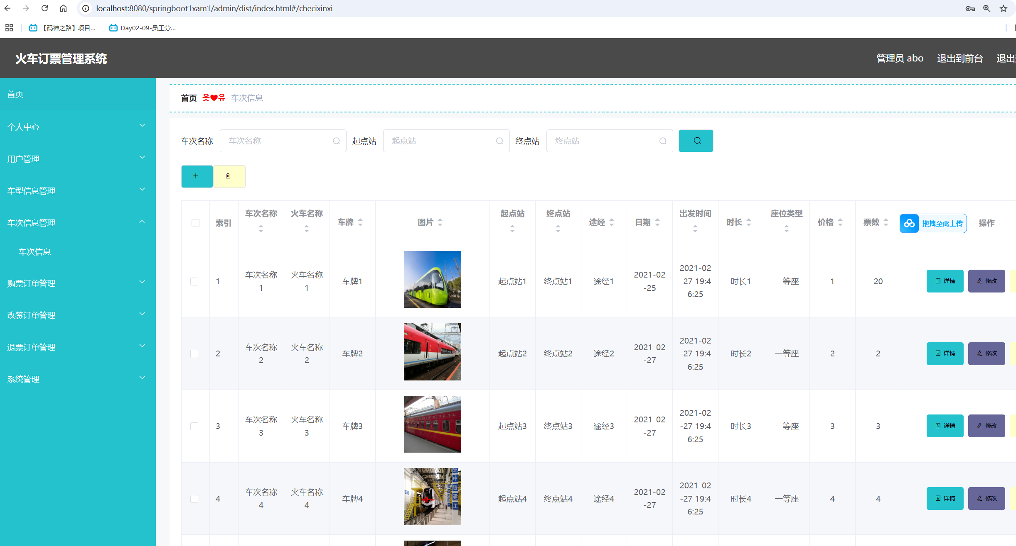
Task: Expand the 系统管理 menu
Action: 78,379
